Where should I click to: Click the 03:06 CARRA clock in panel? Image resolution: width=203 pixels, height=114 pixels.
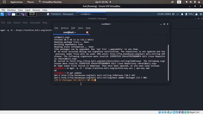pyautogui.click(x=164, y=14)
